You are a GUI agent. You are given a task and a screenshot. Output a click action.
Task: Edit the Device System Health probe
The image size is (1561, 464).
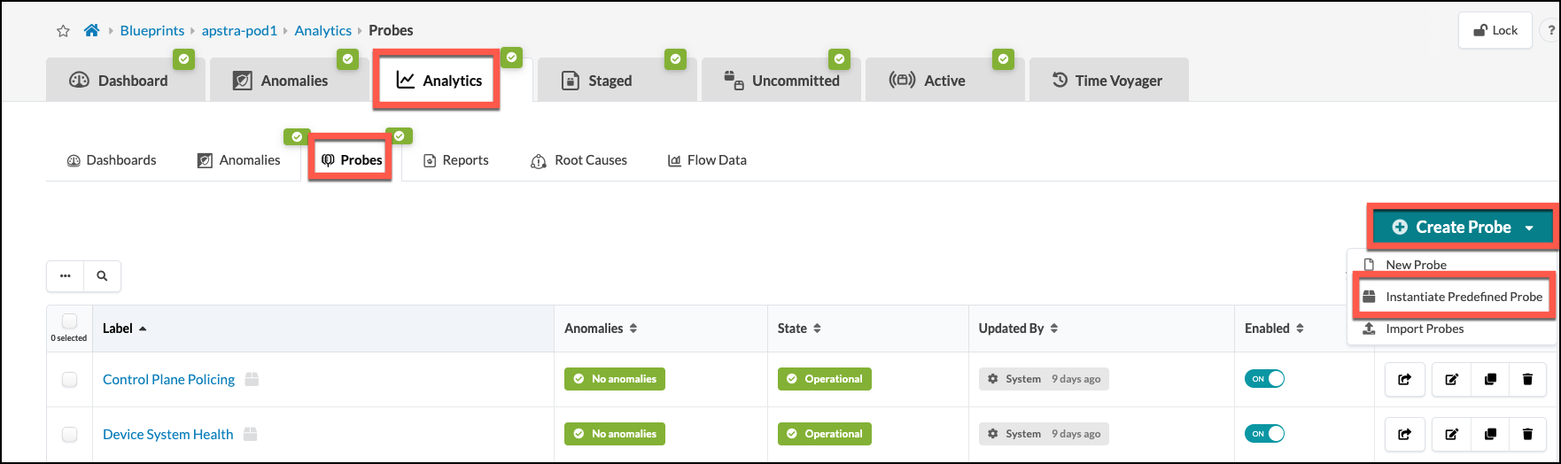pyautogui.click(x=1451, y=435)
